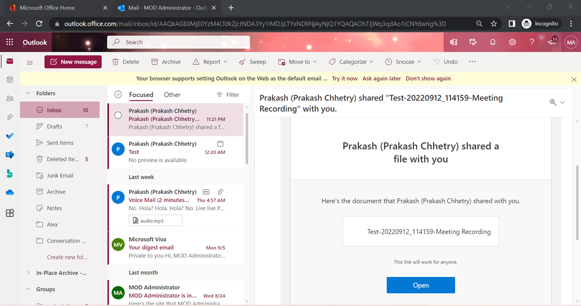Screen dimensions: 581x306
Task: Open the My Day icon in header
Action: (473, 42)
